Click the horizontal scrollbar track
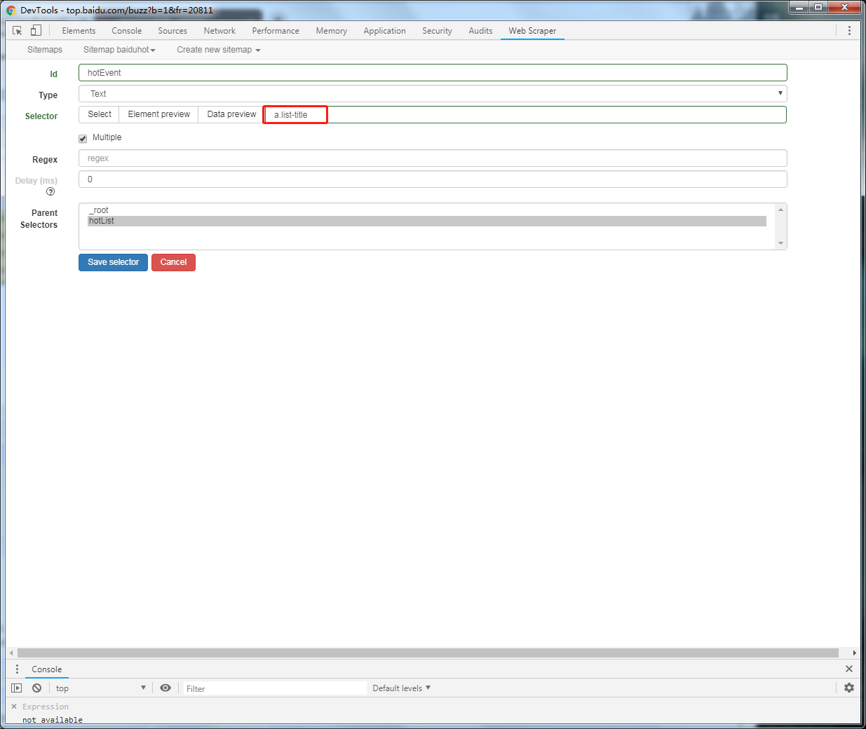Image resolution: width=866 pixels, height=729 pixels. tap(428, 653)
